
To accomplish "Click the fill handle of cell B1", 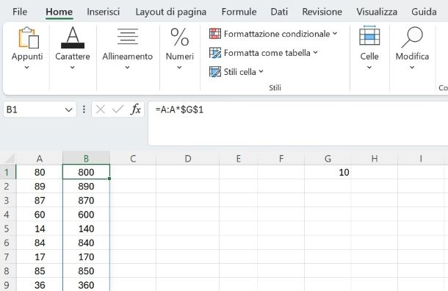I will 109,179.
